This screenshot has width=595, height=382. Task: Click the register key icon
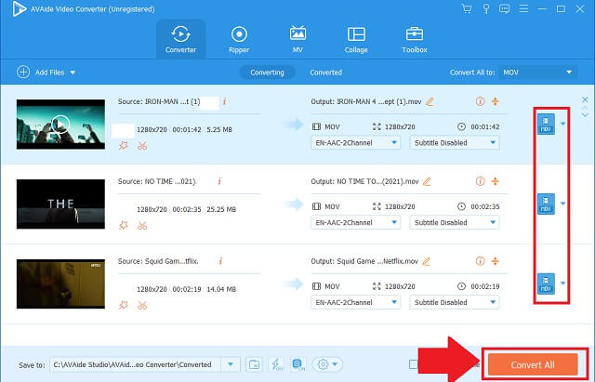click(x=485, y=8)
